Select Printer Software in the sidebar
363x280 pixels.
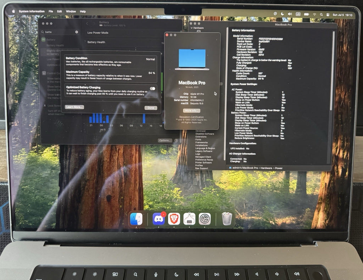pyautogui.click(x=203, y=163)
